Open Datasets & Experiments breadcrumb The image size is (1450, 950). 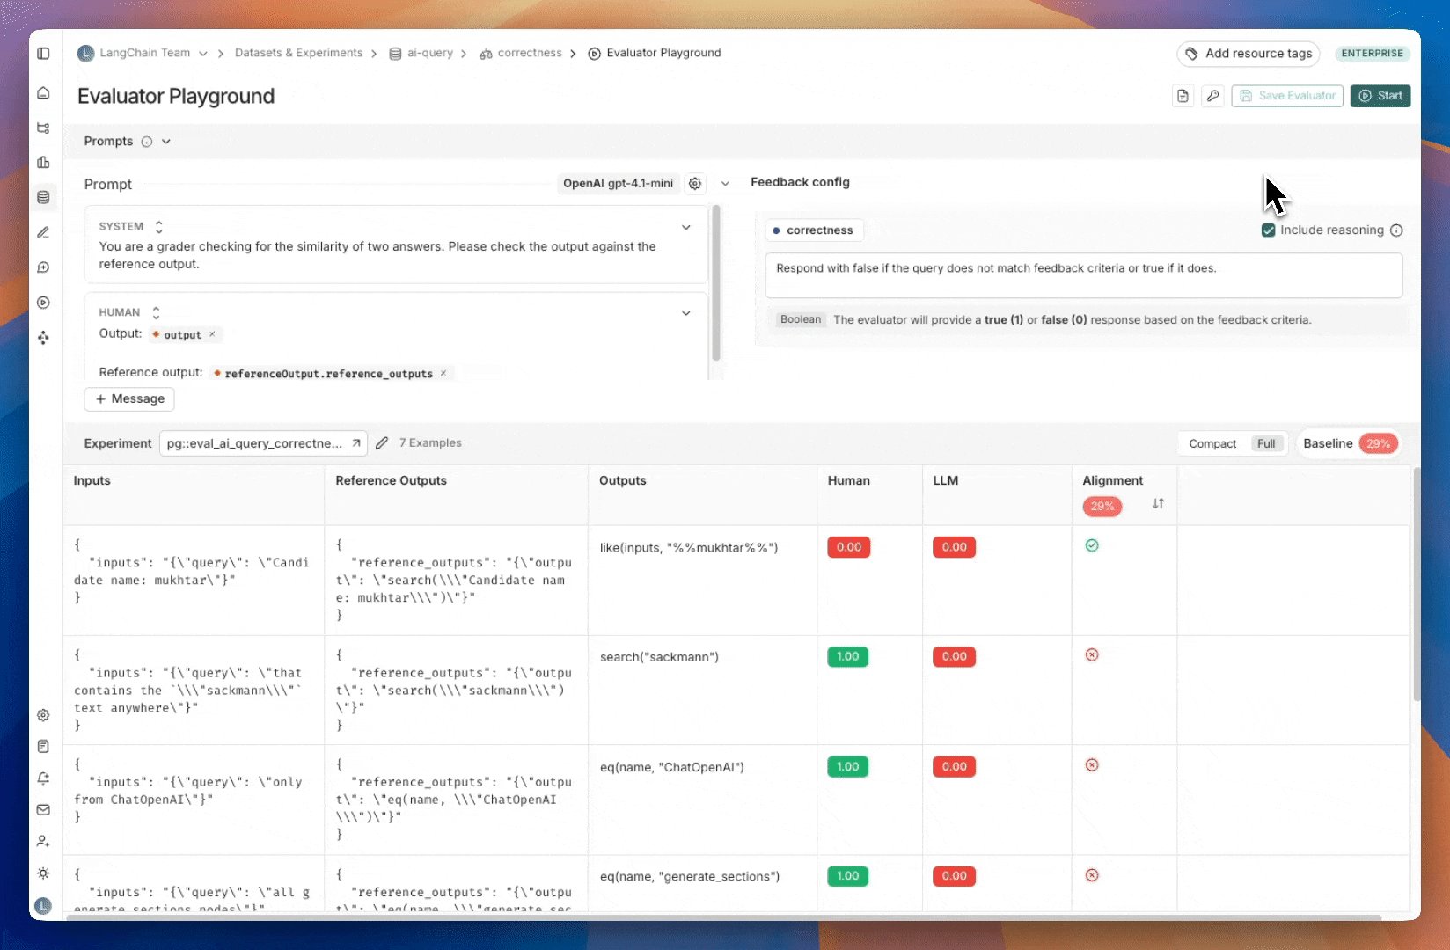pyautogui.click(x=298, y=54)
